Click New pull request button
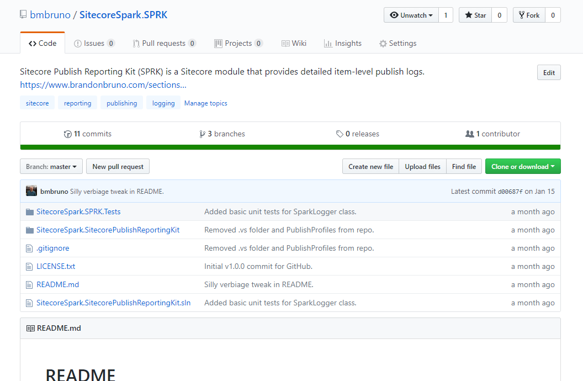The width and height of the screenshot is (583, 381). coord(118,167)
